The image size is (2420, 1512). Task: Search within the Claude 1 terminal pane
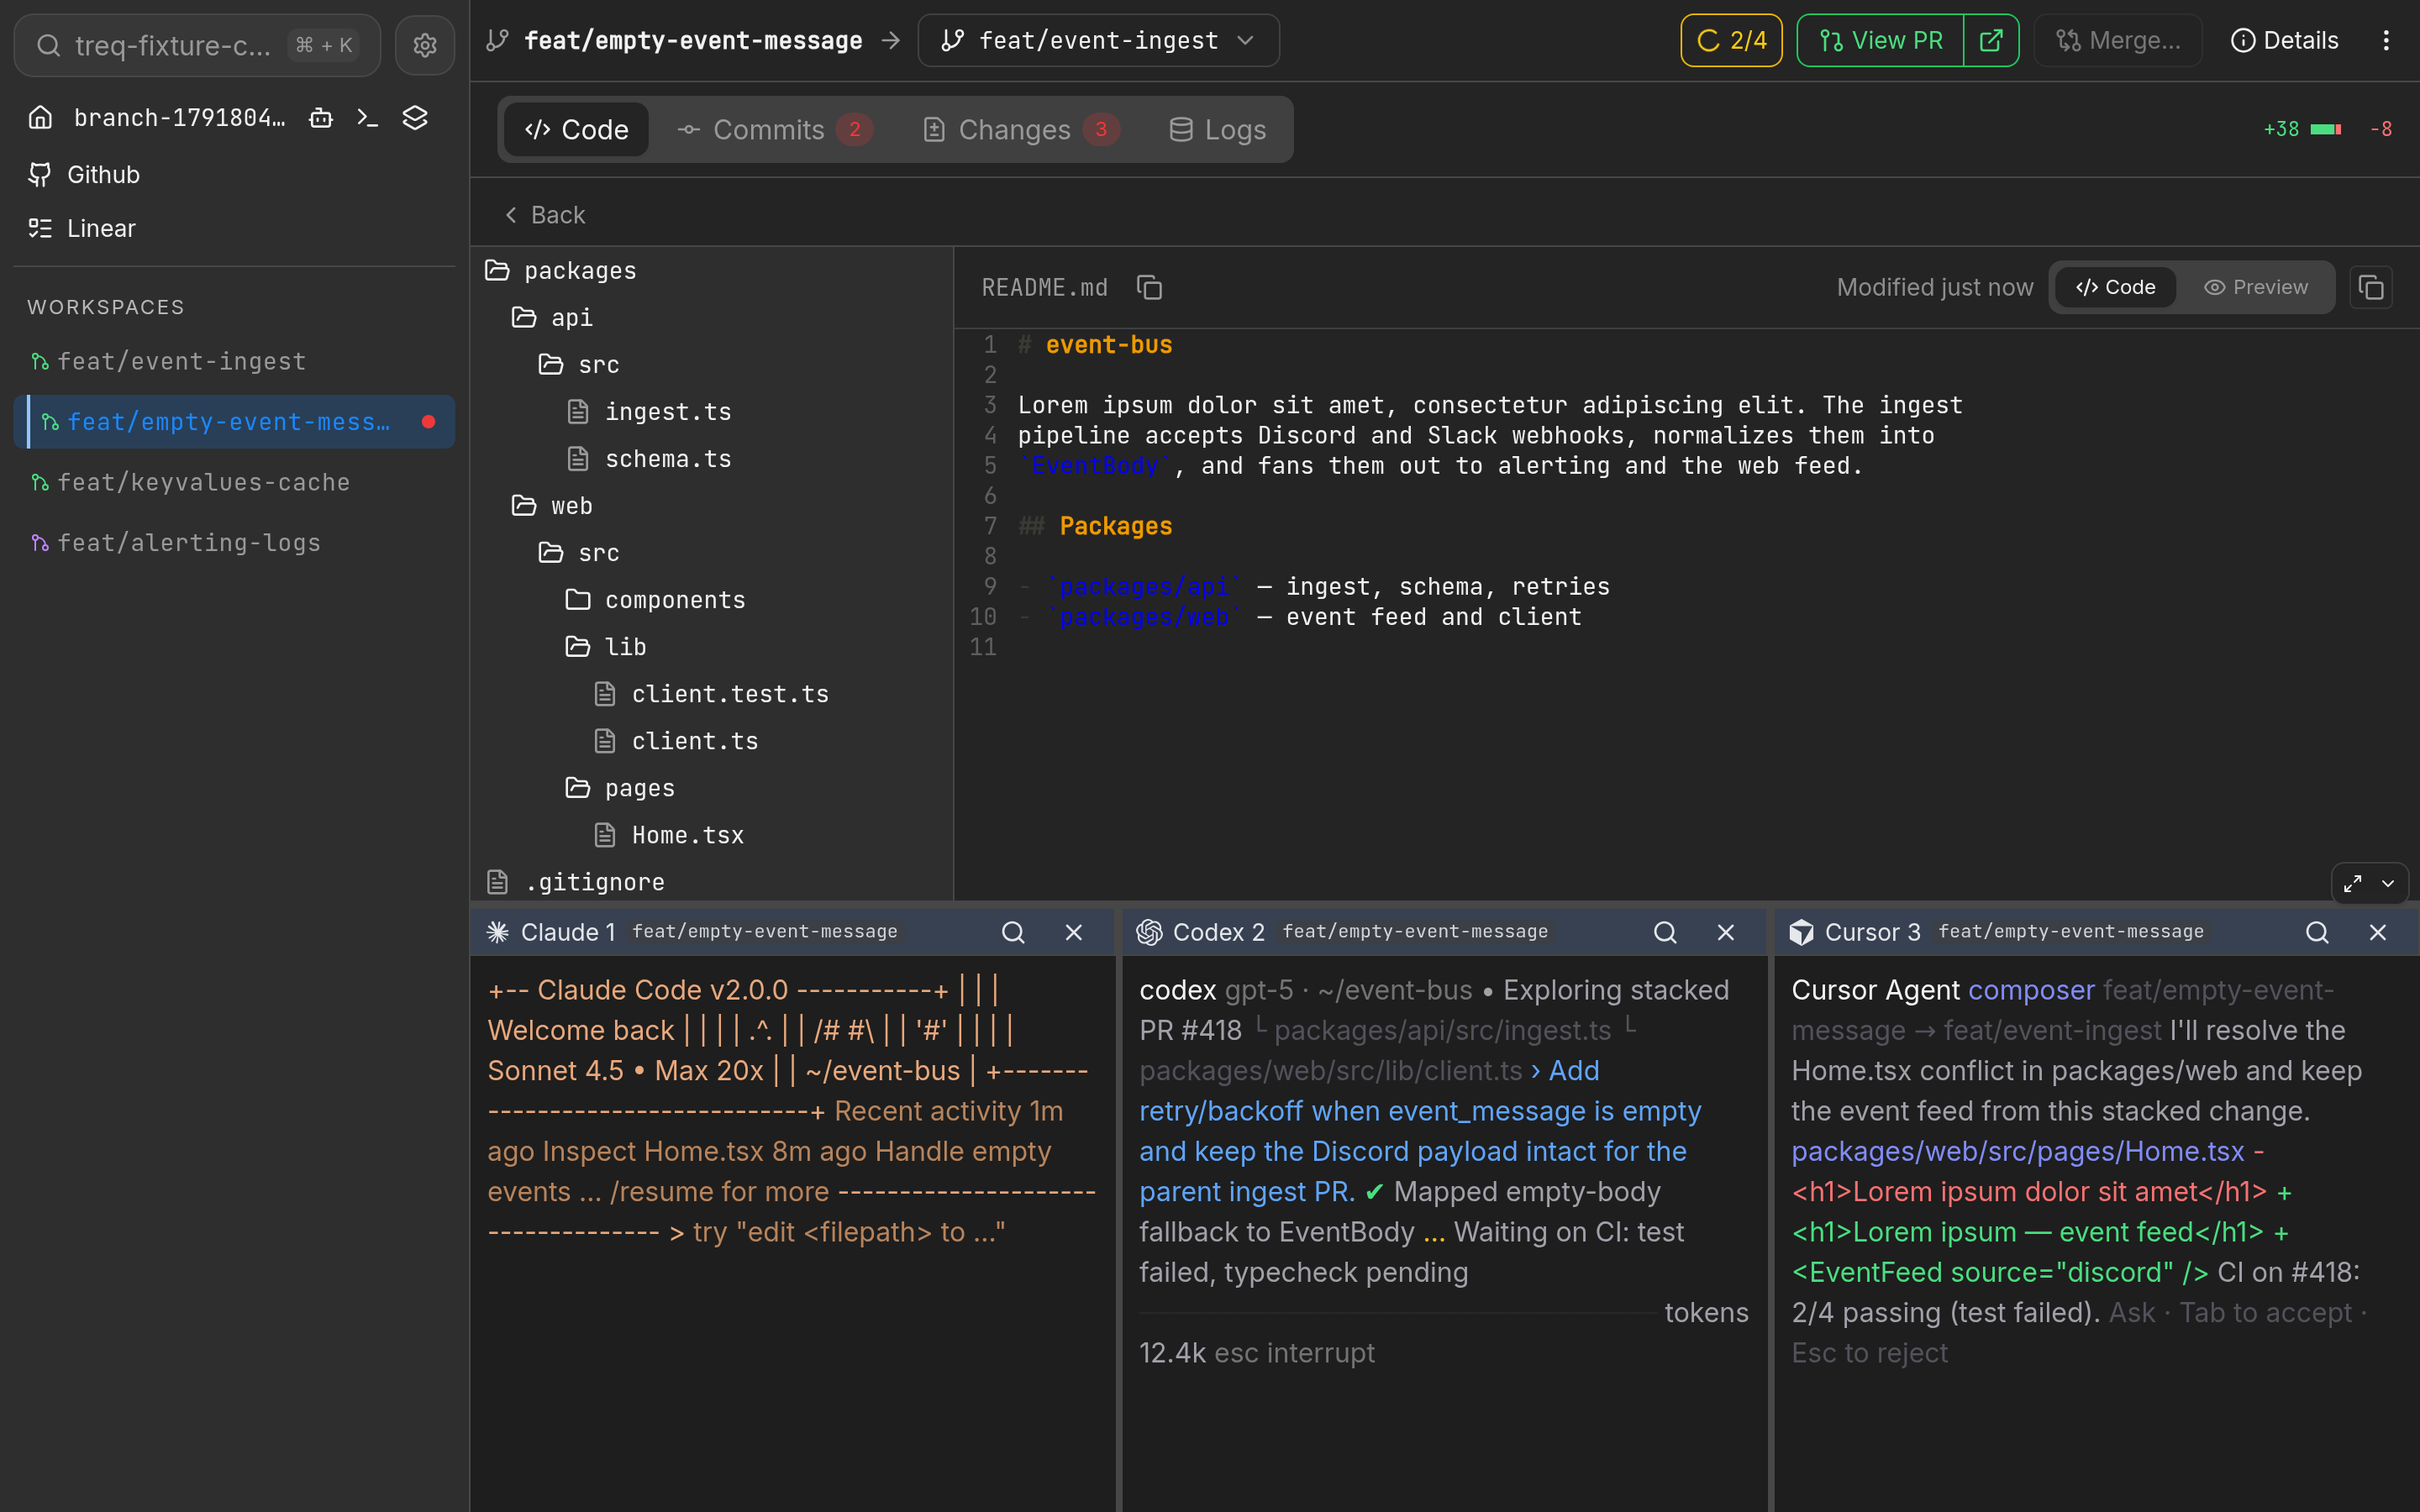coord(1013,932)
